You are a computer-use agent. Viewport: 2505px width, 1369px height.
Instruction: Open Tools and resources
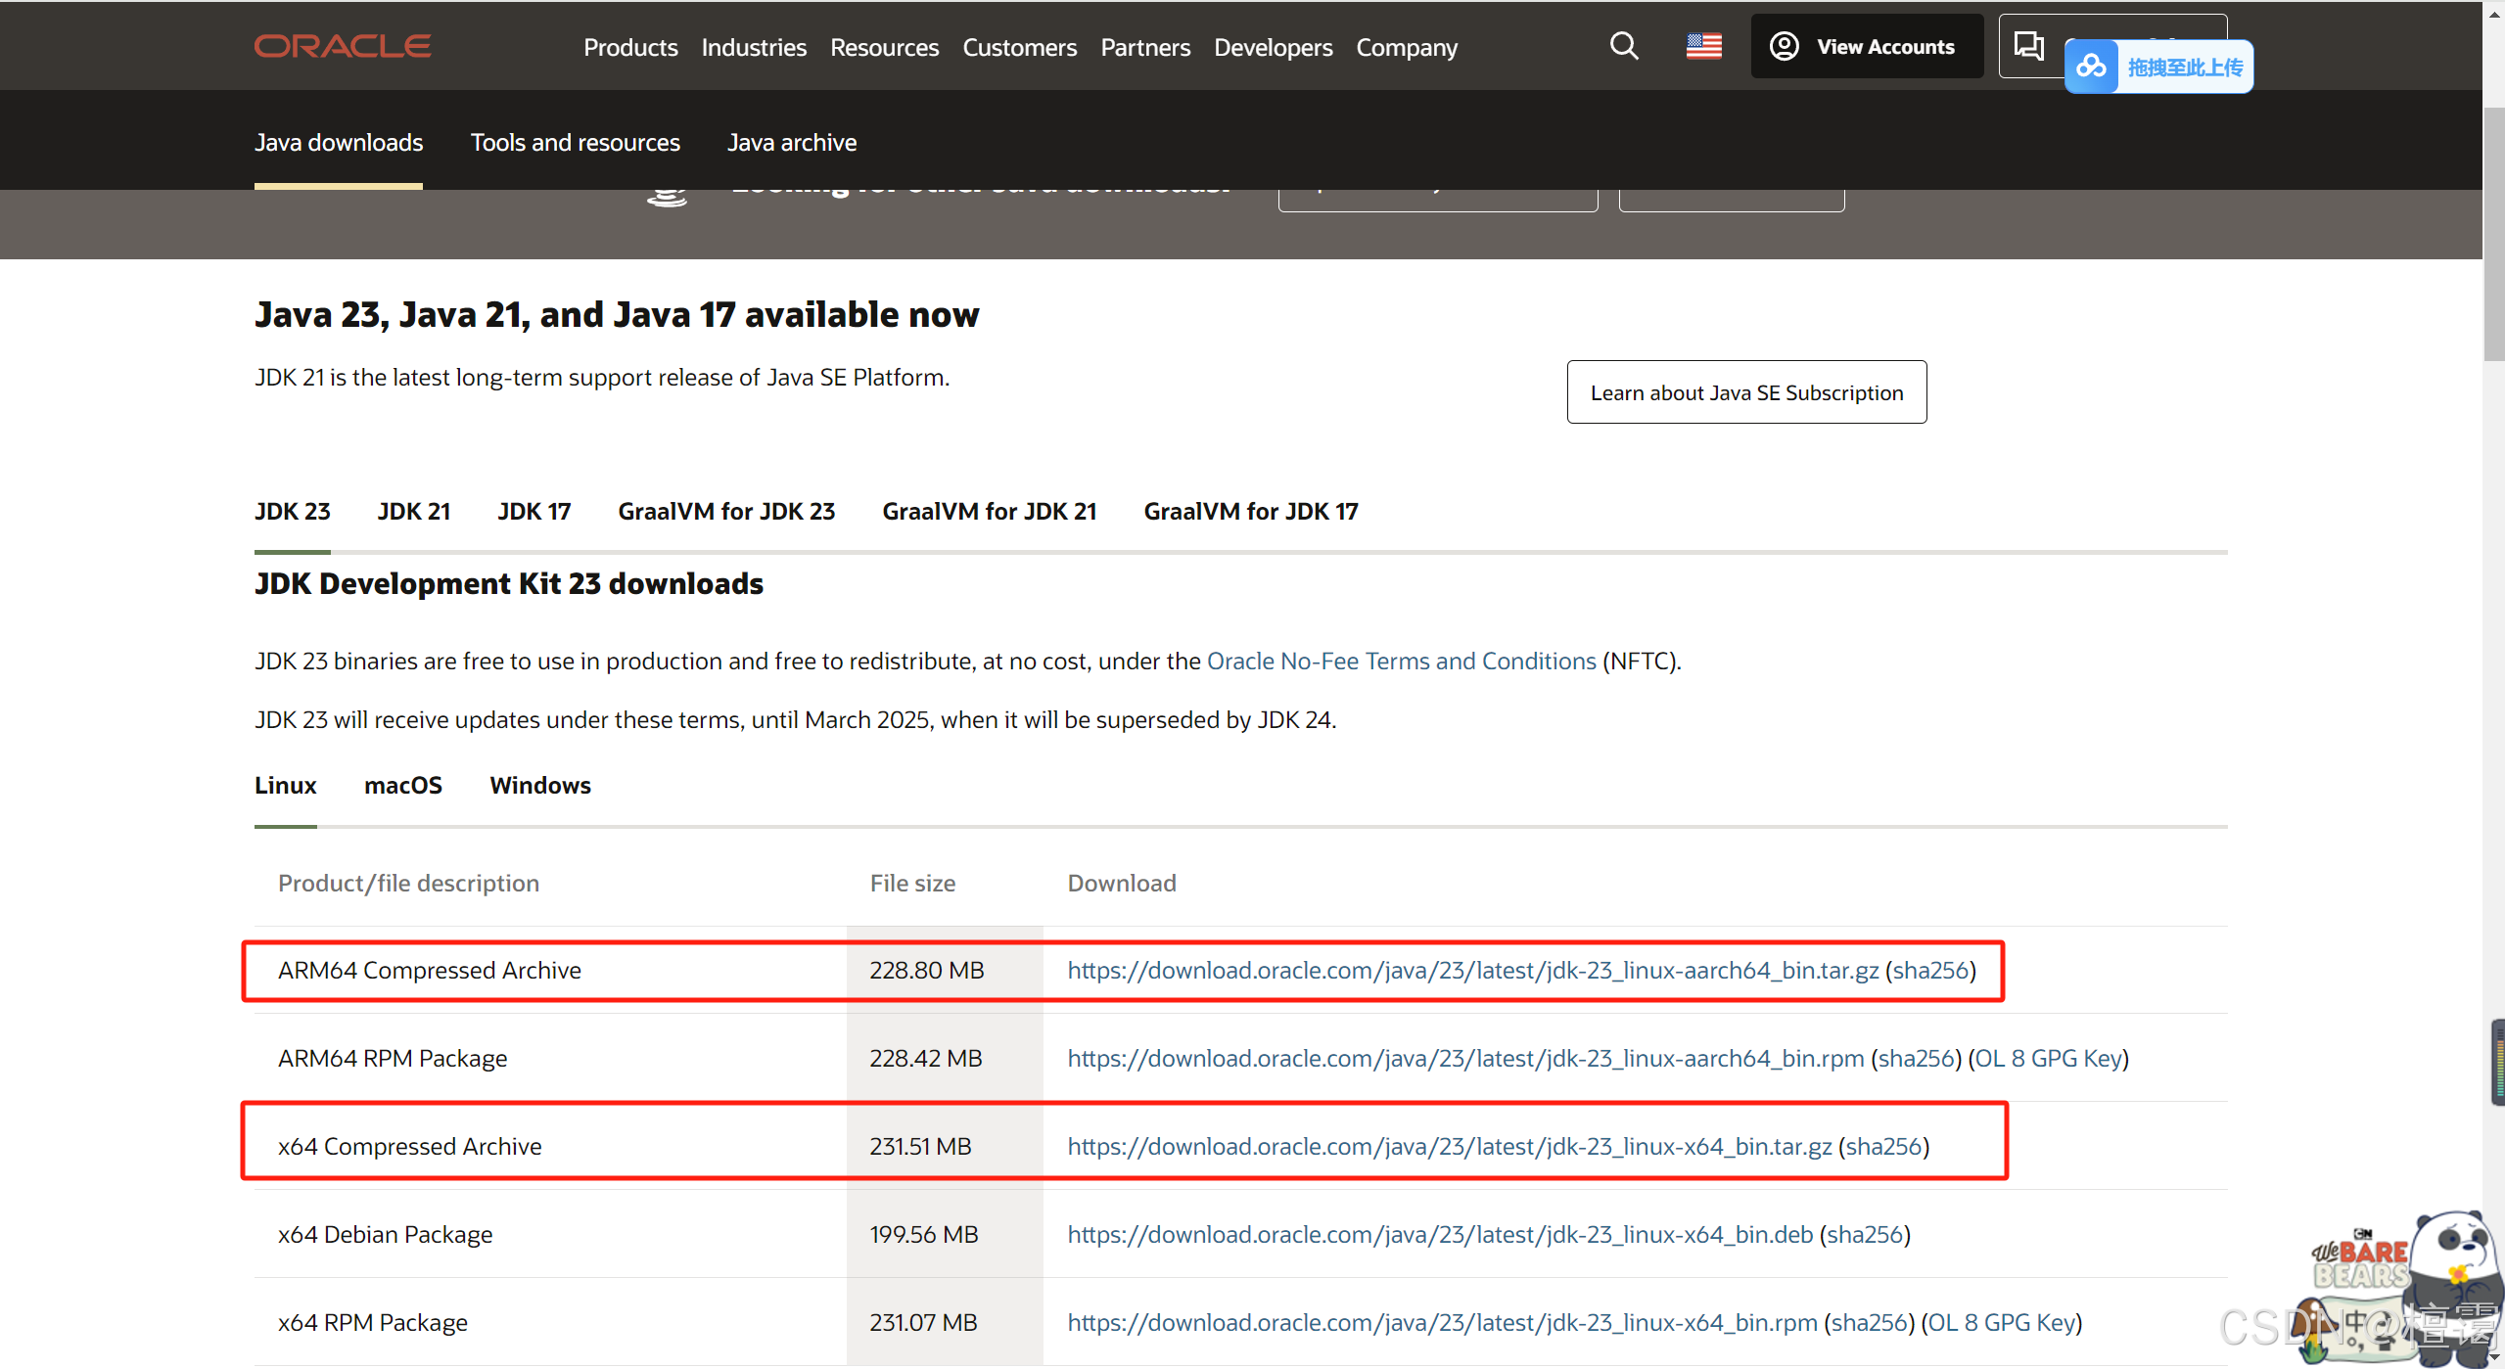pos(575,142)
